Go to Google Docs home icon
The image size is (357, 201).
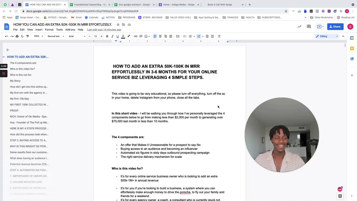click(6, 27)
